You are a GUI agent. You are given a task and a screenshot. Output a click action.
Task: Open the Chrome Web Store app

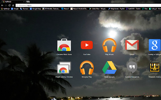tap(64, 45)
